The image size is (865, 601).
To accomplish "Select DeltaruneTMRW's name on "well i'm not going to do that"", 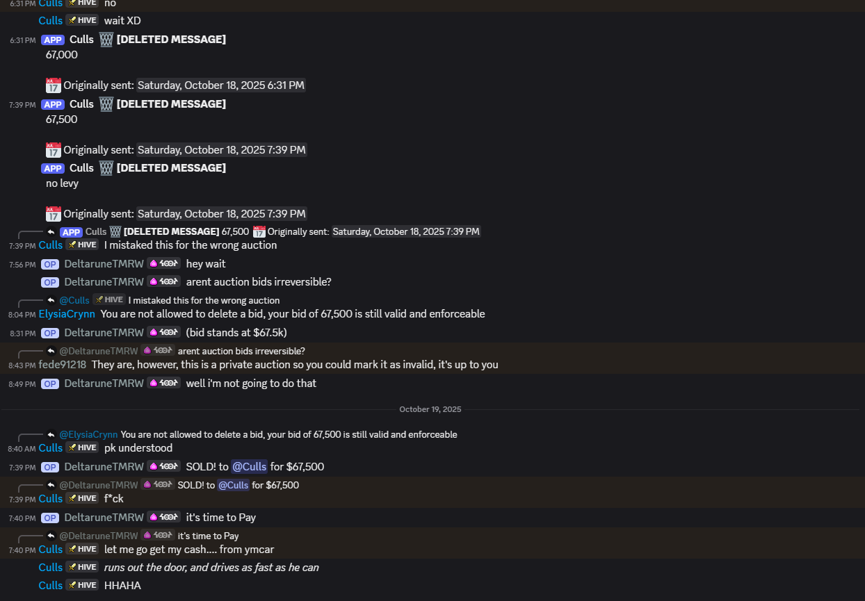I will 104,384.
